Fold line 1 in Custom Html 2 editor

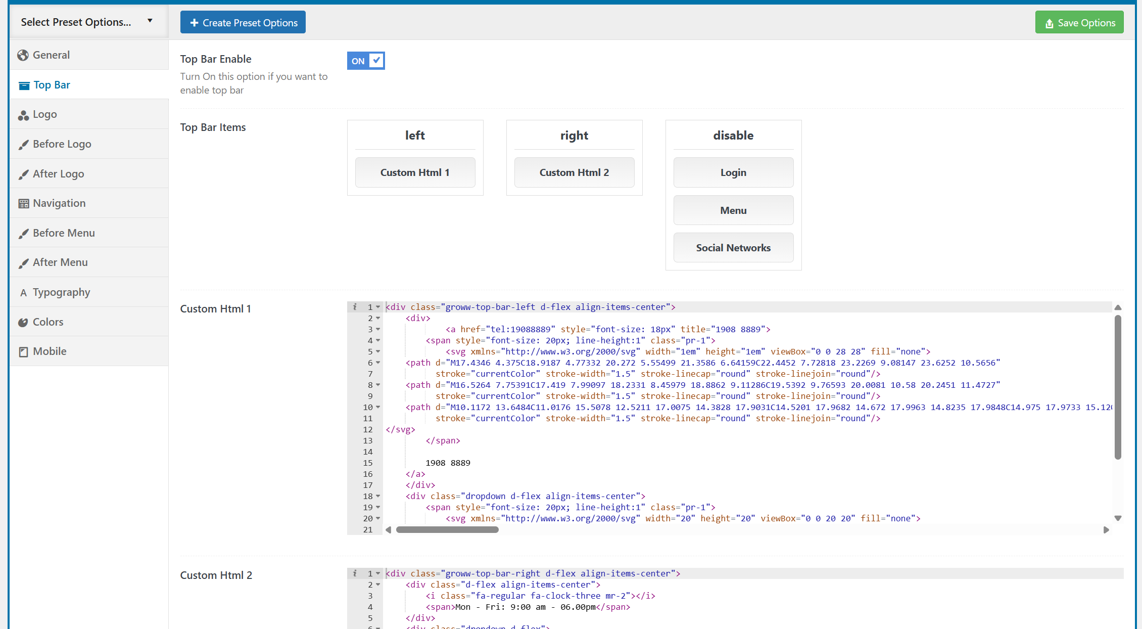(378, 574)
